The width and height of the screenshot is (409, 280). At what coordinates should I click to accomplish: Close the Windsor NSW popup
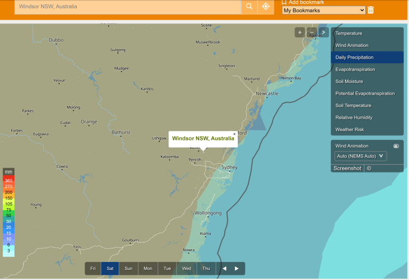(x=234, y=134)
